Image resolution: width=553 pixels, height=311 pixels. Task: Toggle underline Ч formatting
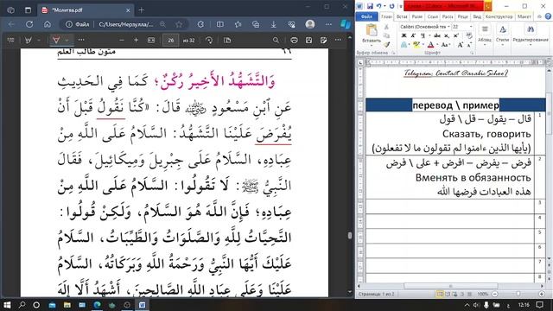coord(423,35)
